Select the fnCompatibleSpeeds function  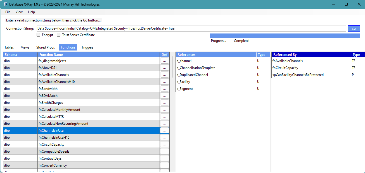coord(99,151)
